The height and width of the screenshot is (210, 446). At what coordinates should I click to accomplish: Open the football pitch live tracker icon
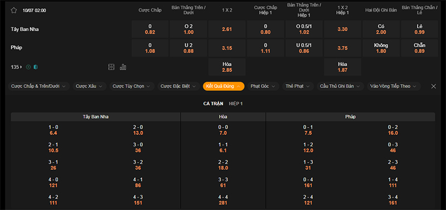click(111, 67)
